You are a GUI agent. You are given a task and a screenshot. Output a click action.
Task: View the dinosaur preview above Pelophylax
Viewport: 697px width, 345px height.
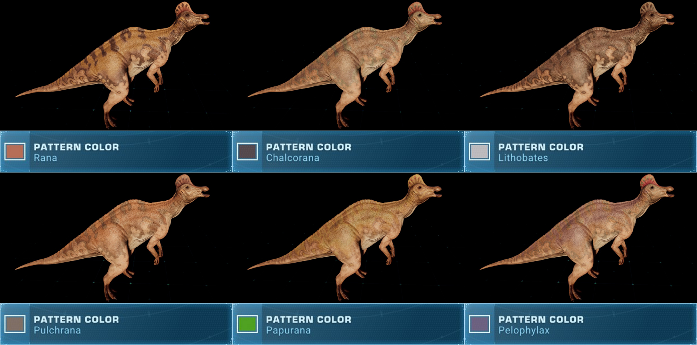577,238
